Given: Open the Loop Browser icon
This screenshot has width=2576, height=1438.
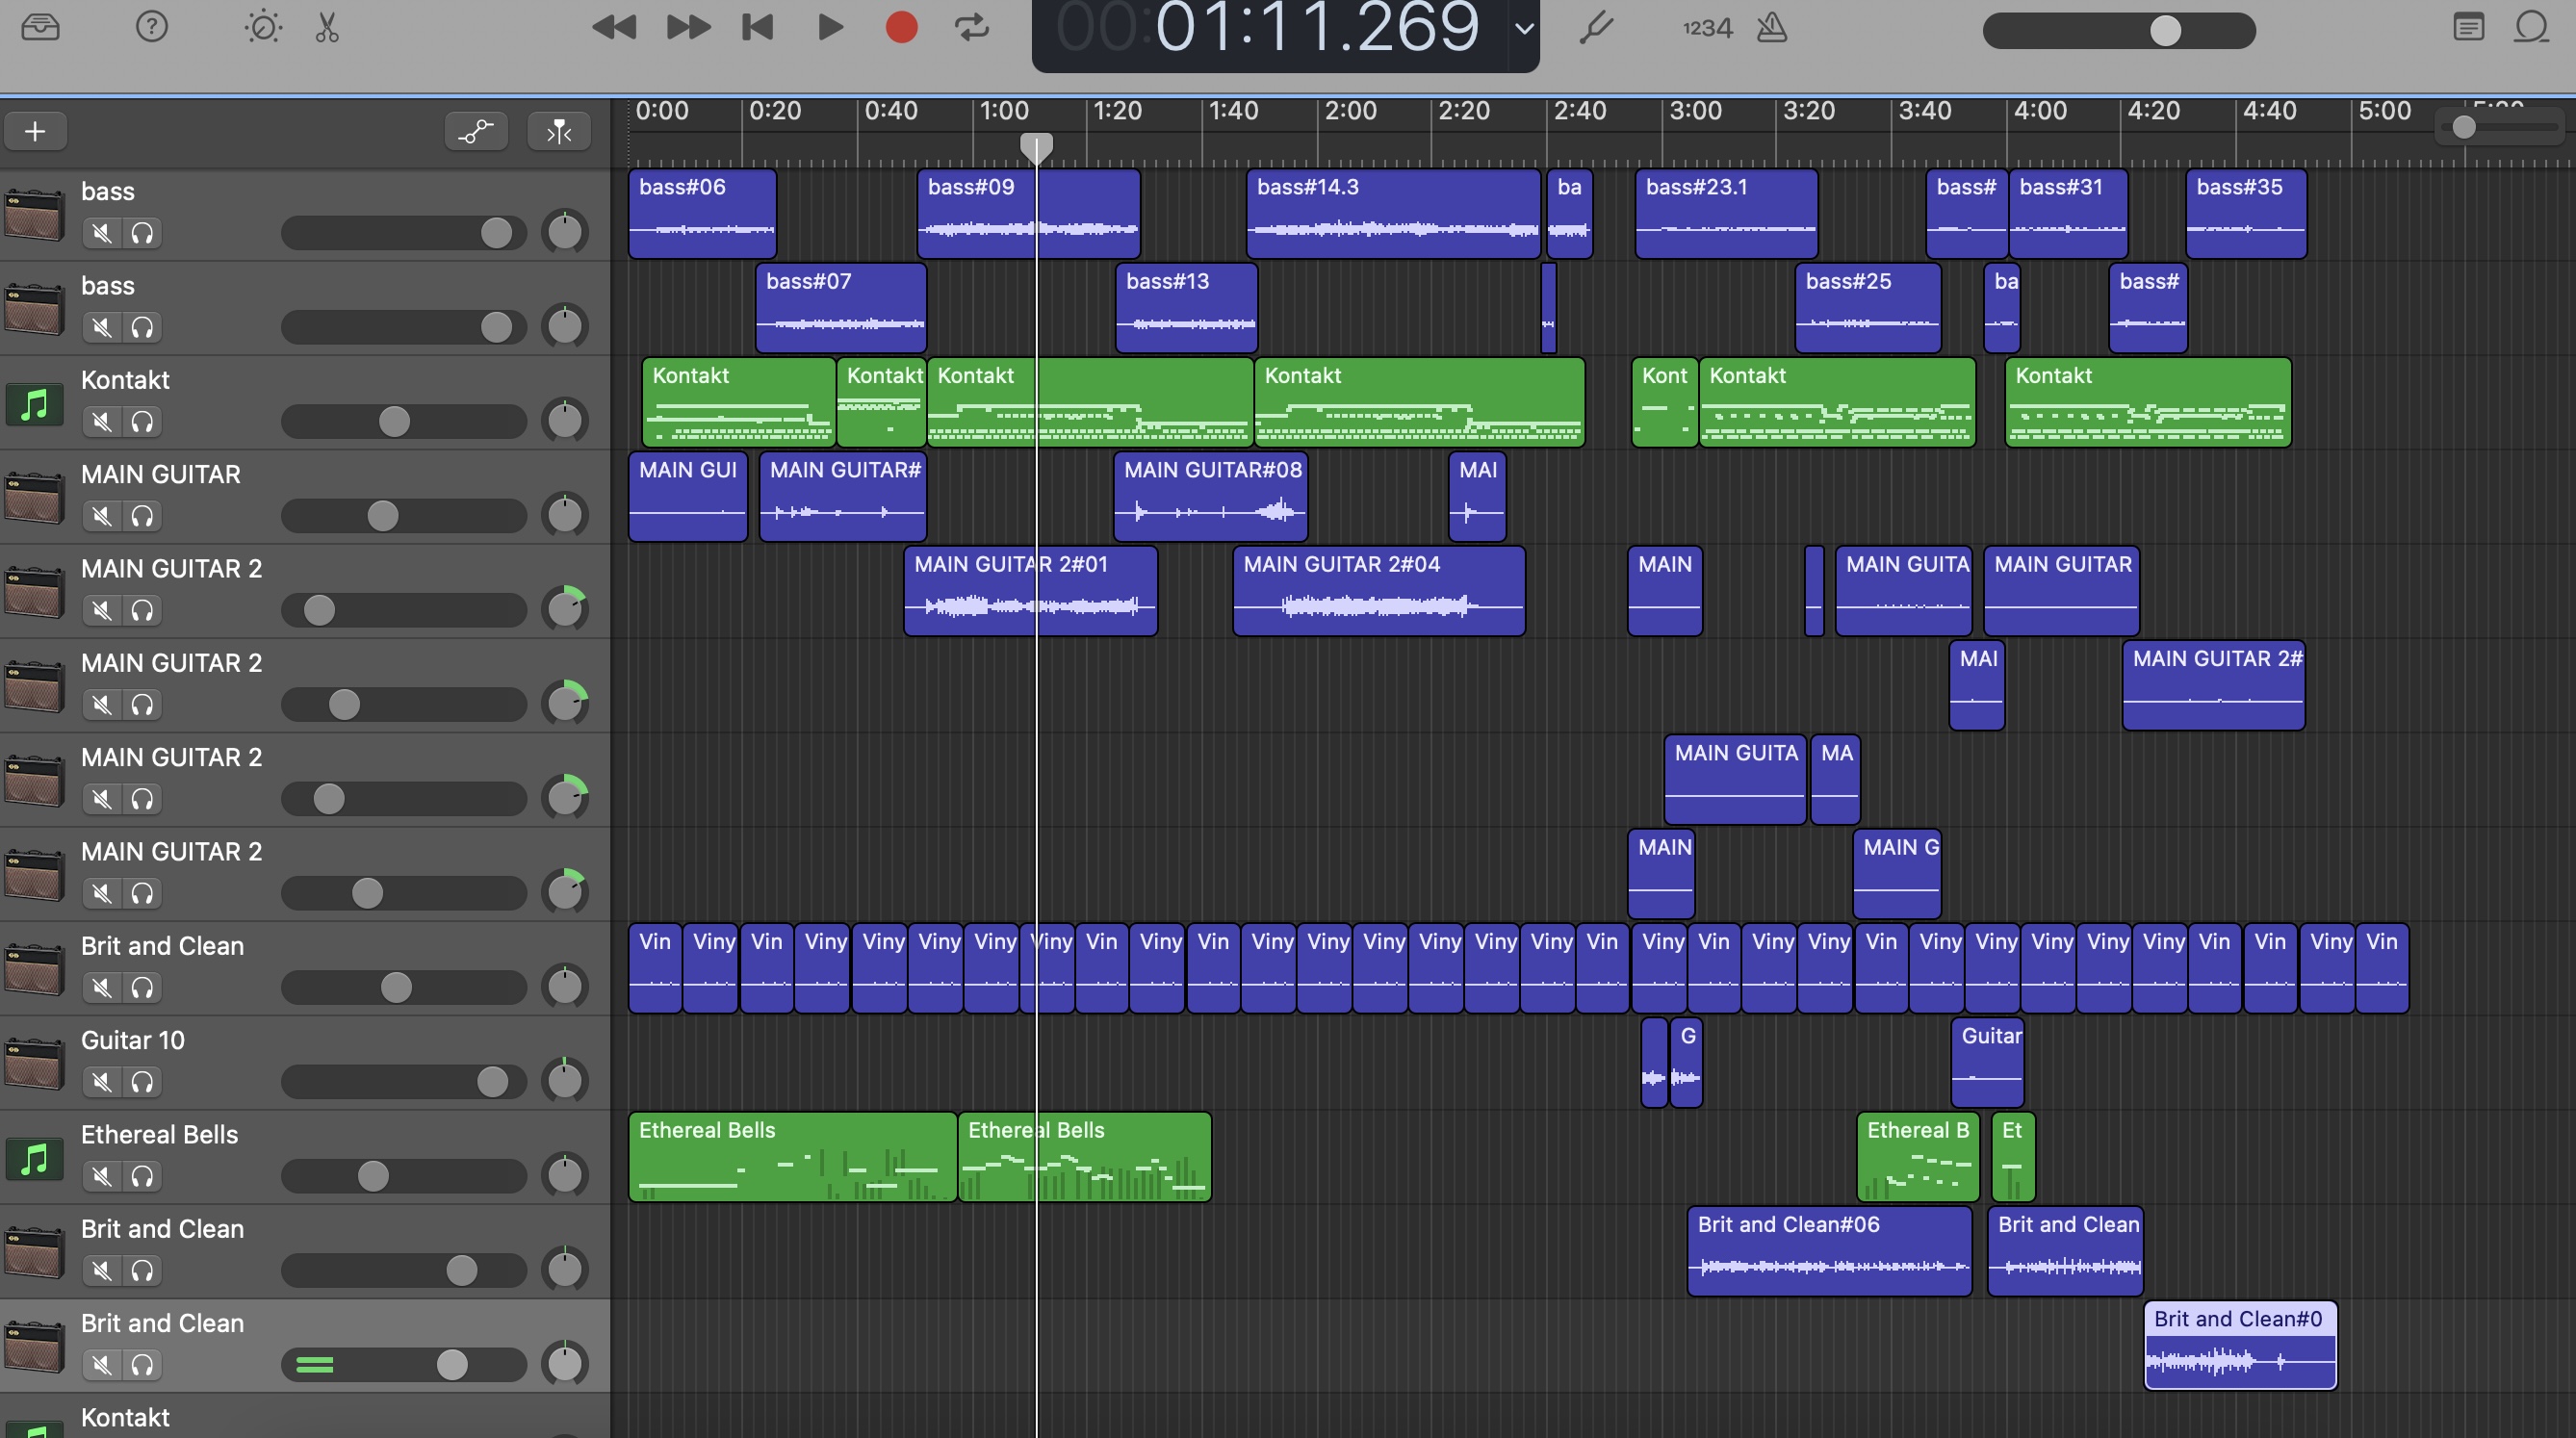Looking at the screenshot, I should coord(2531,27).
